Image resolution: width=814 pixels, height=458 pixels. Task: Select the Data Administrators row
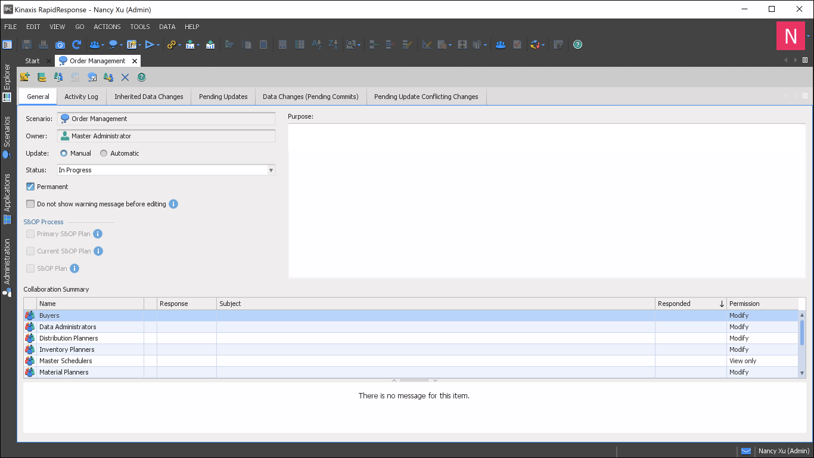[411, 327]
